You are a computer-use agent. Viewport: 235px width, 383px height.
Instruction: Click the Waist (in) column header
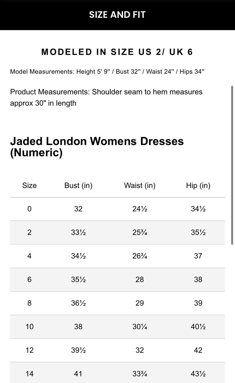point(140,185)
